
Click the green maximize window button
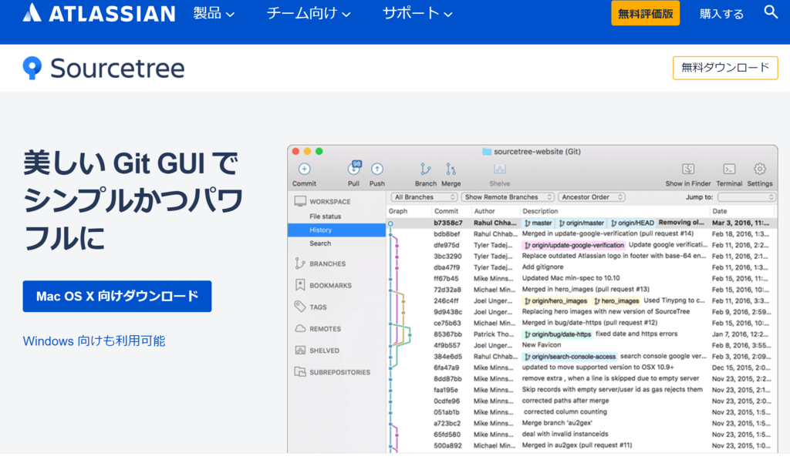coord(319,151)
